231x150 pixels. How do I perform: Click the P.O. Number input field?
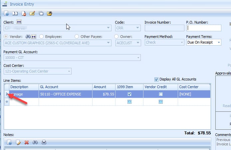pos(204,28)
